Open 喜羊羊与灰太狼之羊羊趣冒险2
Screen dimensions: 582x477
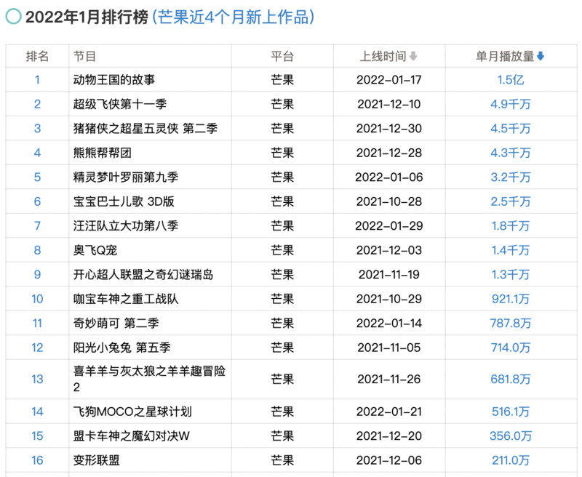tap(149, 379)
